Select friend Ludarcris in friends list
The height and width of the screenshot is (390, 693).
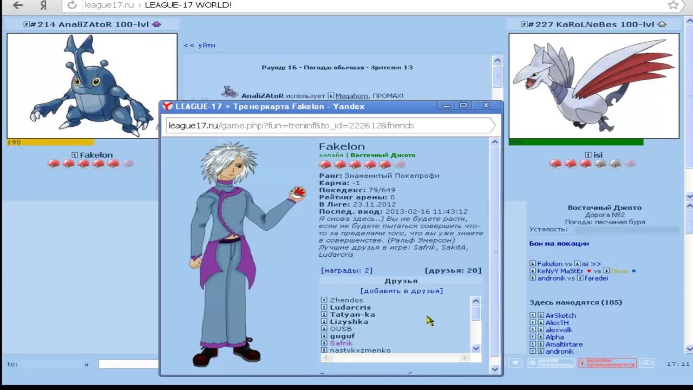(350, 307)
